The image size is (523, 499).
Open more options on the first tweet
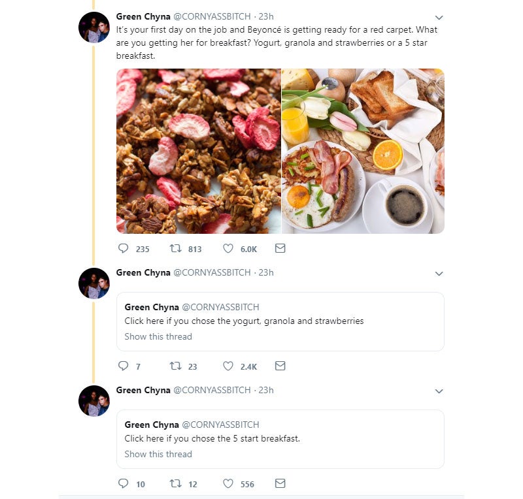(439, 18)
